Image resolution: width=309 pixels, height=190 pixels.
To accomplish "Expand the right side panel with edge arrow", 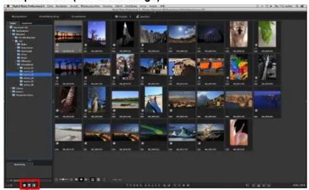I will tap(306, 102).
